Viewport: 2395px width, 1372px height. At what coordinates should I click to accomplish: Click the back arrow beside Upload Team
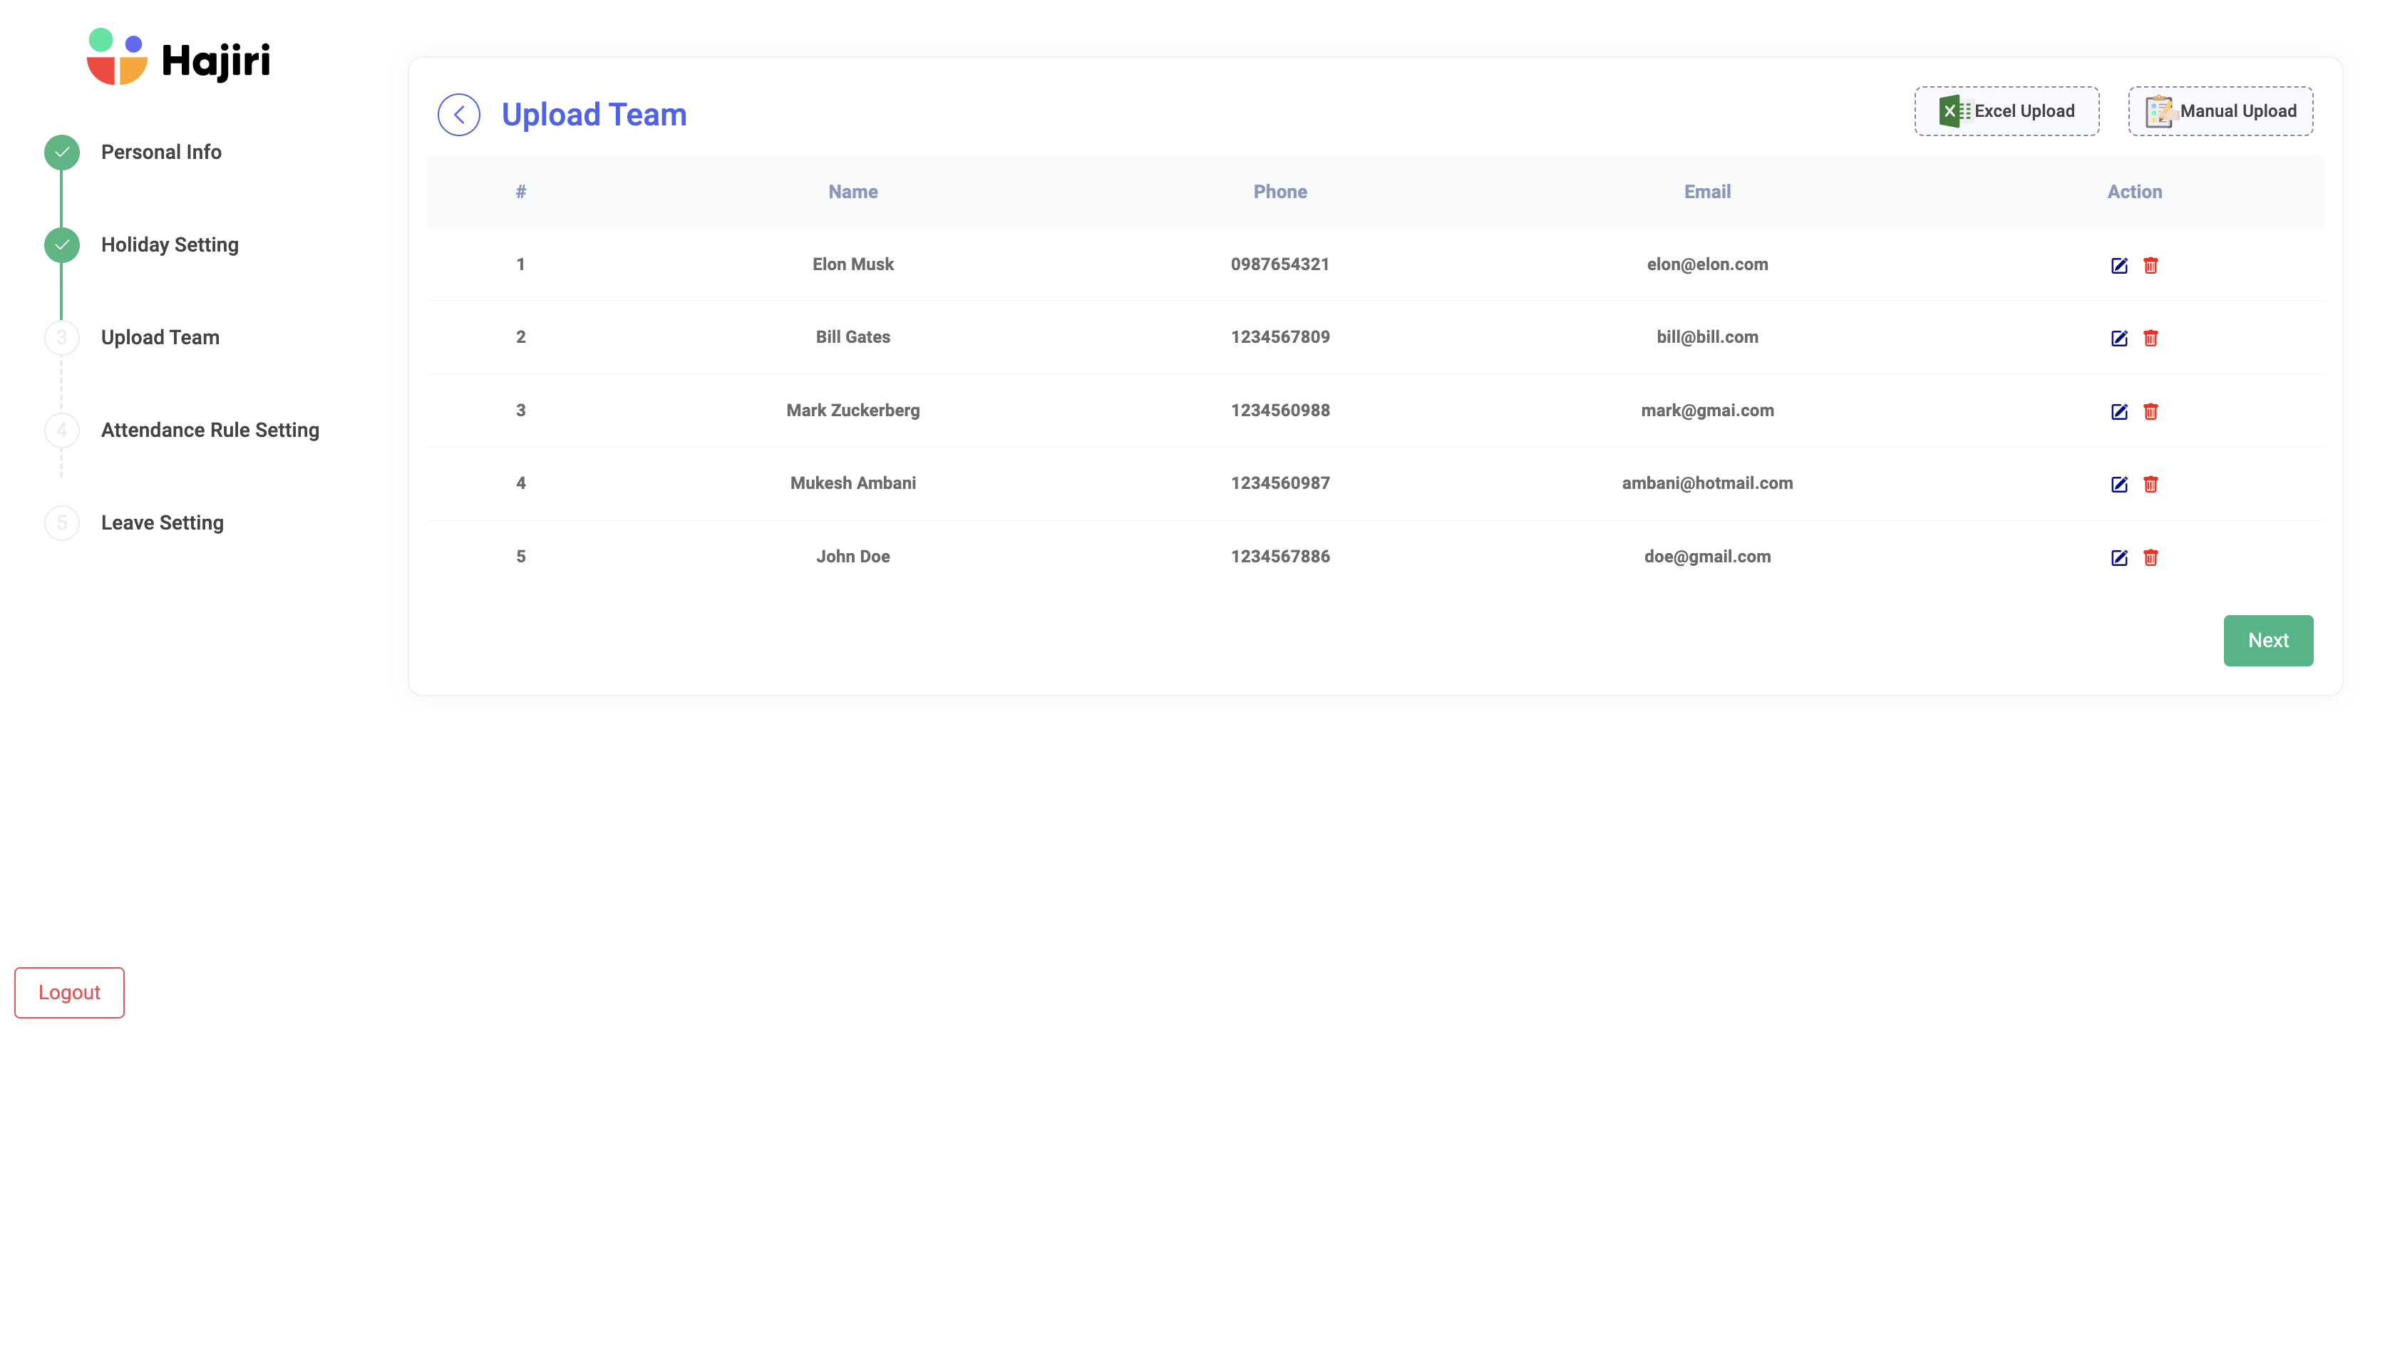(459, 115)
